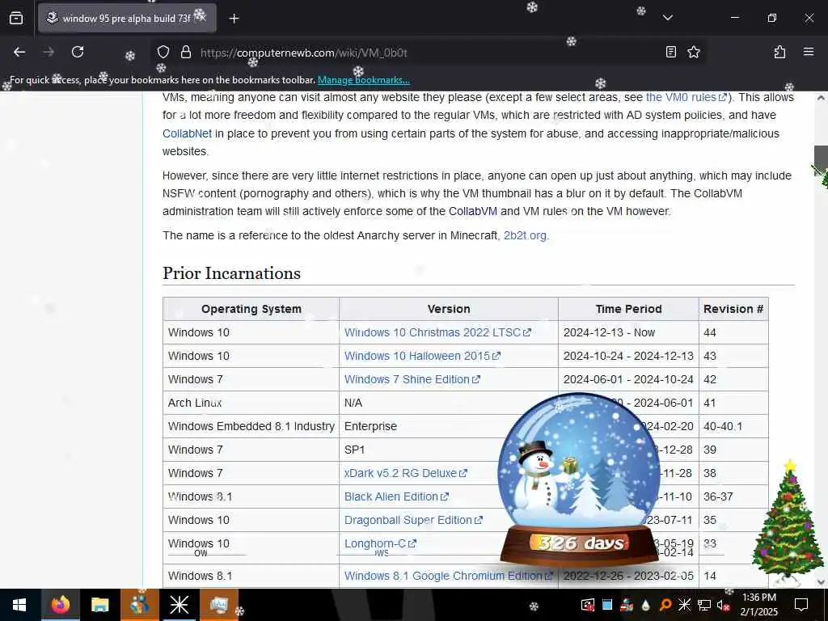Open the snowflake app in taskbar

(x=179, y=605)
